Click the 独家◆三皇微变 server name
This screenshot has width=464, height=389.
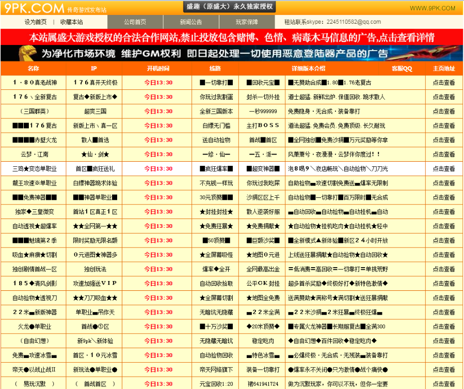pyautogui.click(x=34, y=211)
